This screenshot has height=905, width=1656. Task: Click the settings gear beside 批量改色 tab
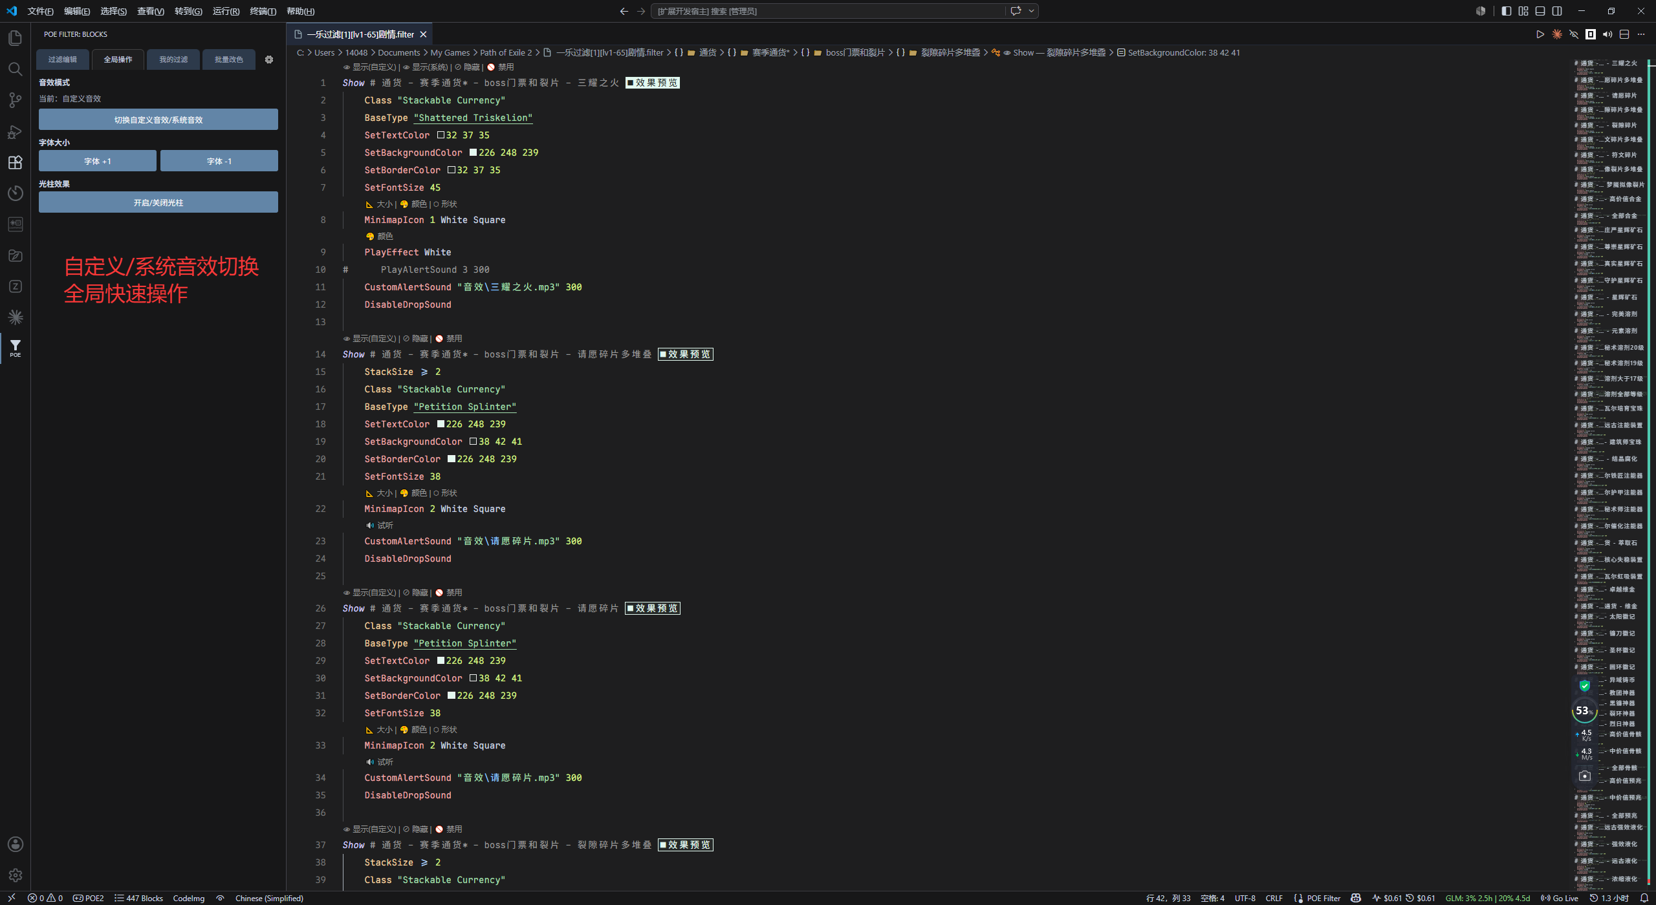(269, 59)
